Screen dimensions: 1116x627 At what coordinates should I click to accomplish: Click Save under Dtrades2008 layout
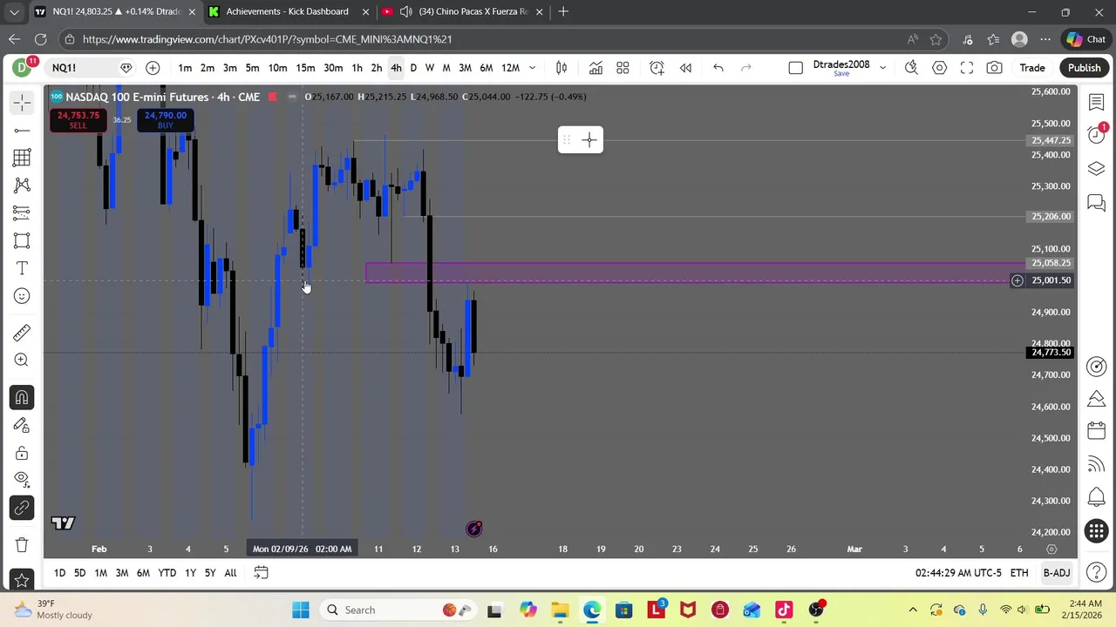[x=841, y=75]
